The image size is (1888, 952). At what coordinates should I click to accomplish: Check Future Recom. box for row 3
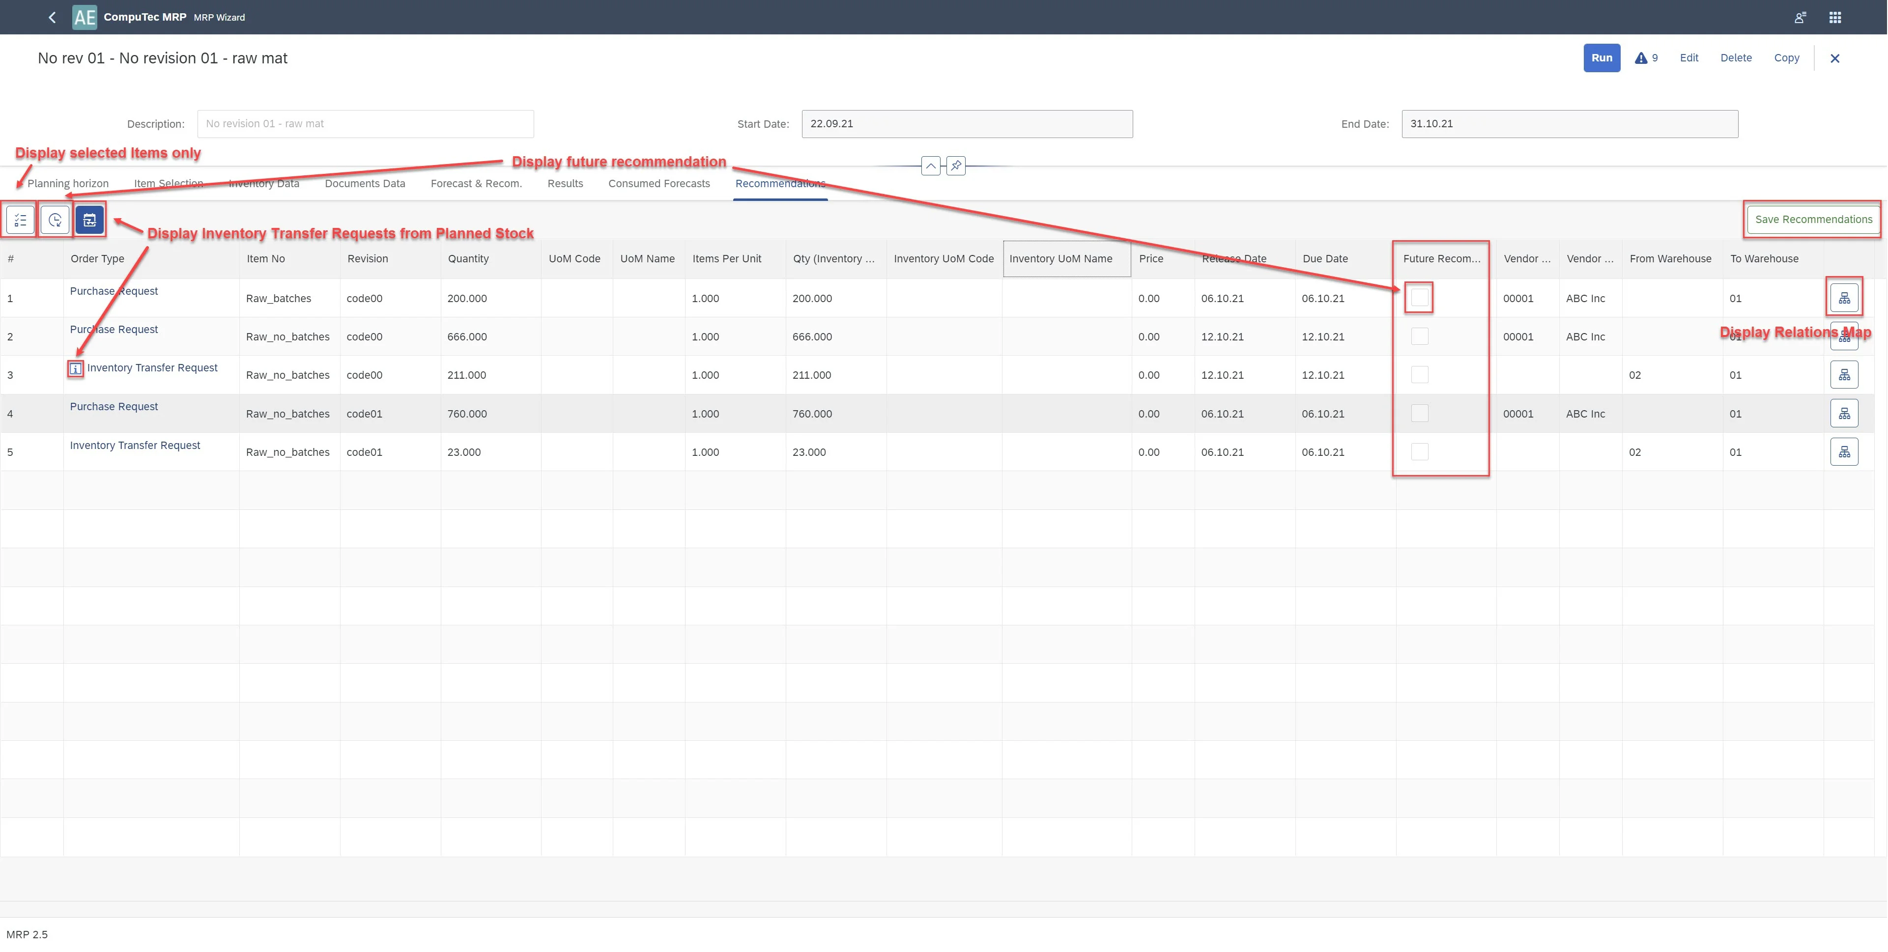1420,374
